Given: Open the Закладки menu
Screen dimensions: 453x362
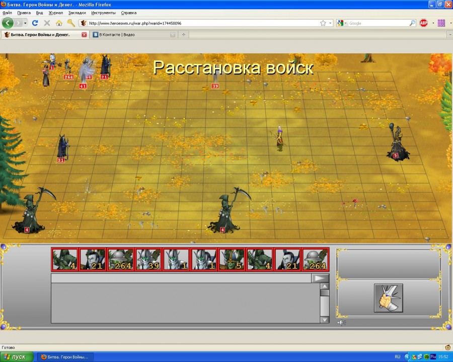Looking at the screenshot, I should [x=77, y=13].
